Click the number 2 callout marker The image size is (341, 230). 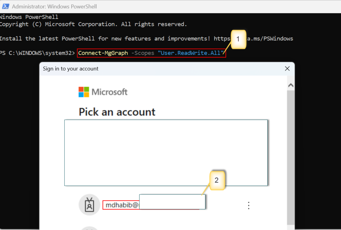pos(216,180)
